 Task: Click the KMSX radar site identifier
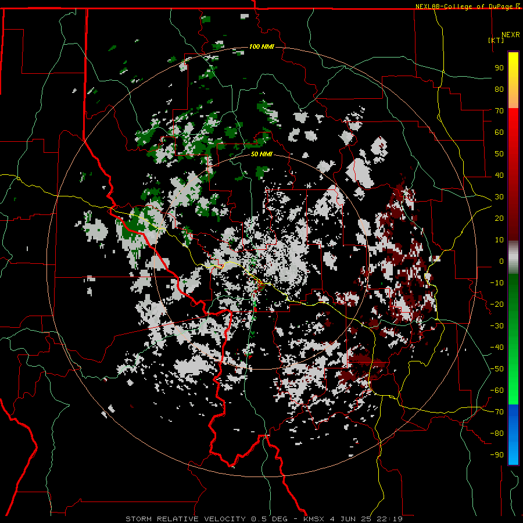click(x=314, y=519)
